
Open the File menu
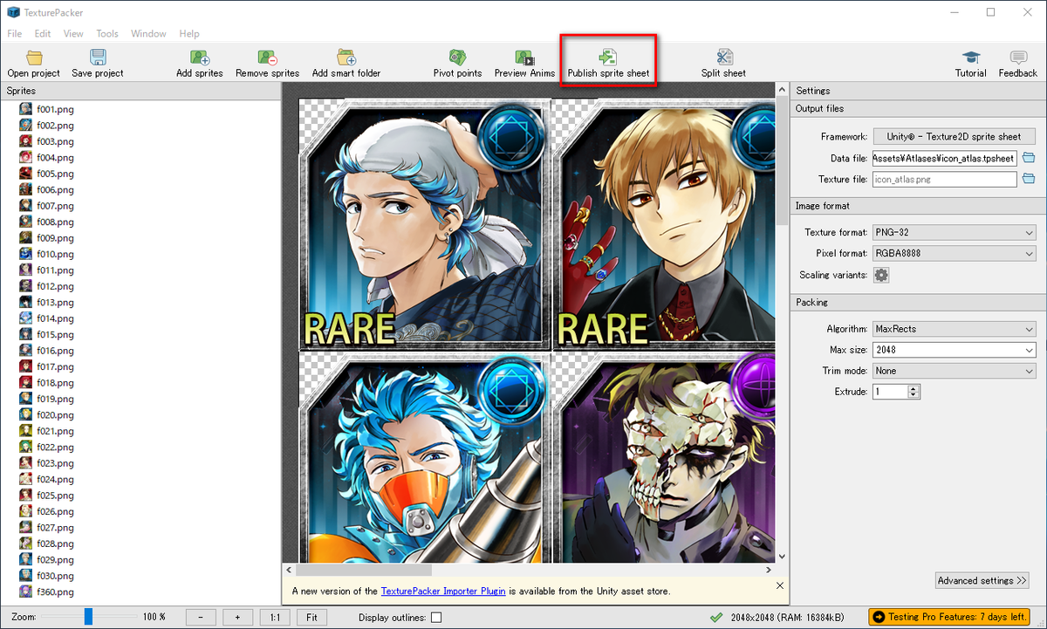pos(15,33)
